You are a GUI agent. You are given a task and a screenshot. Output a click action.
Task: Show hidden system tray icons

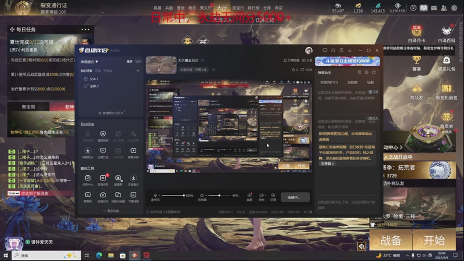click(x=407, y=255)
